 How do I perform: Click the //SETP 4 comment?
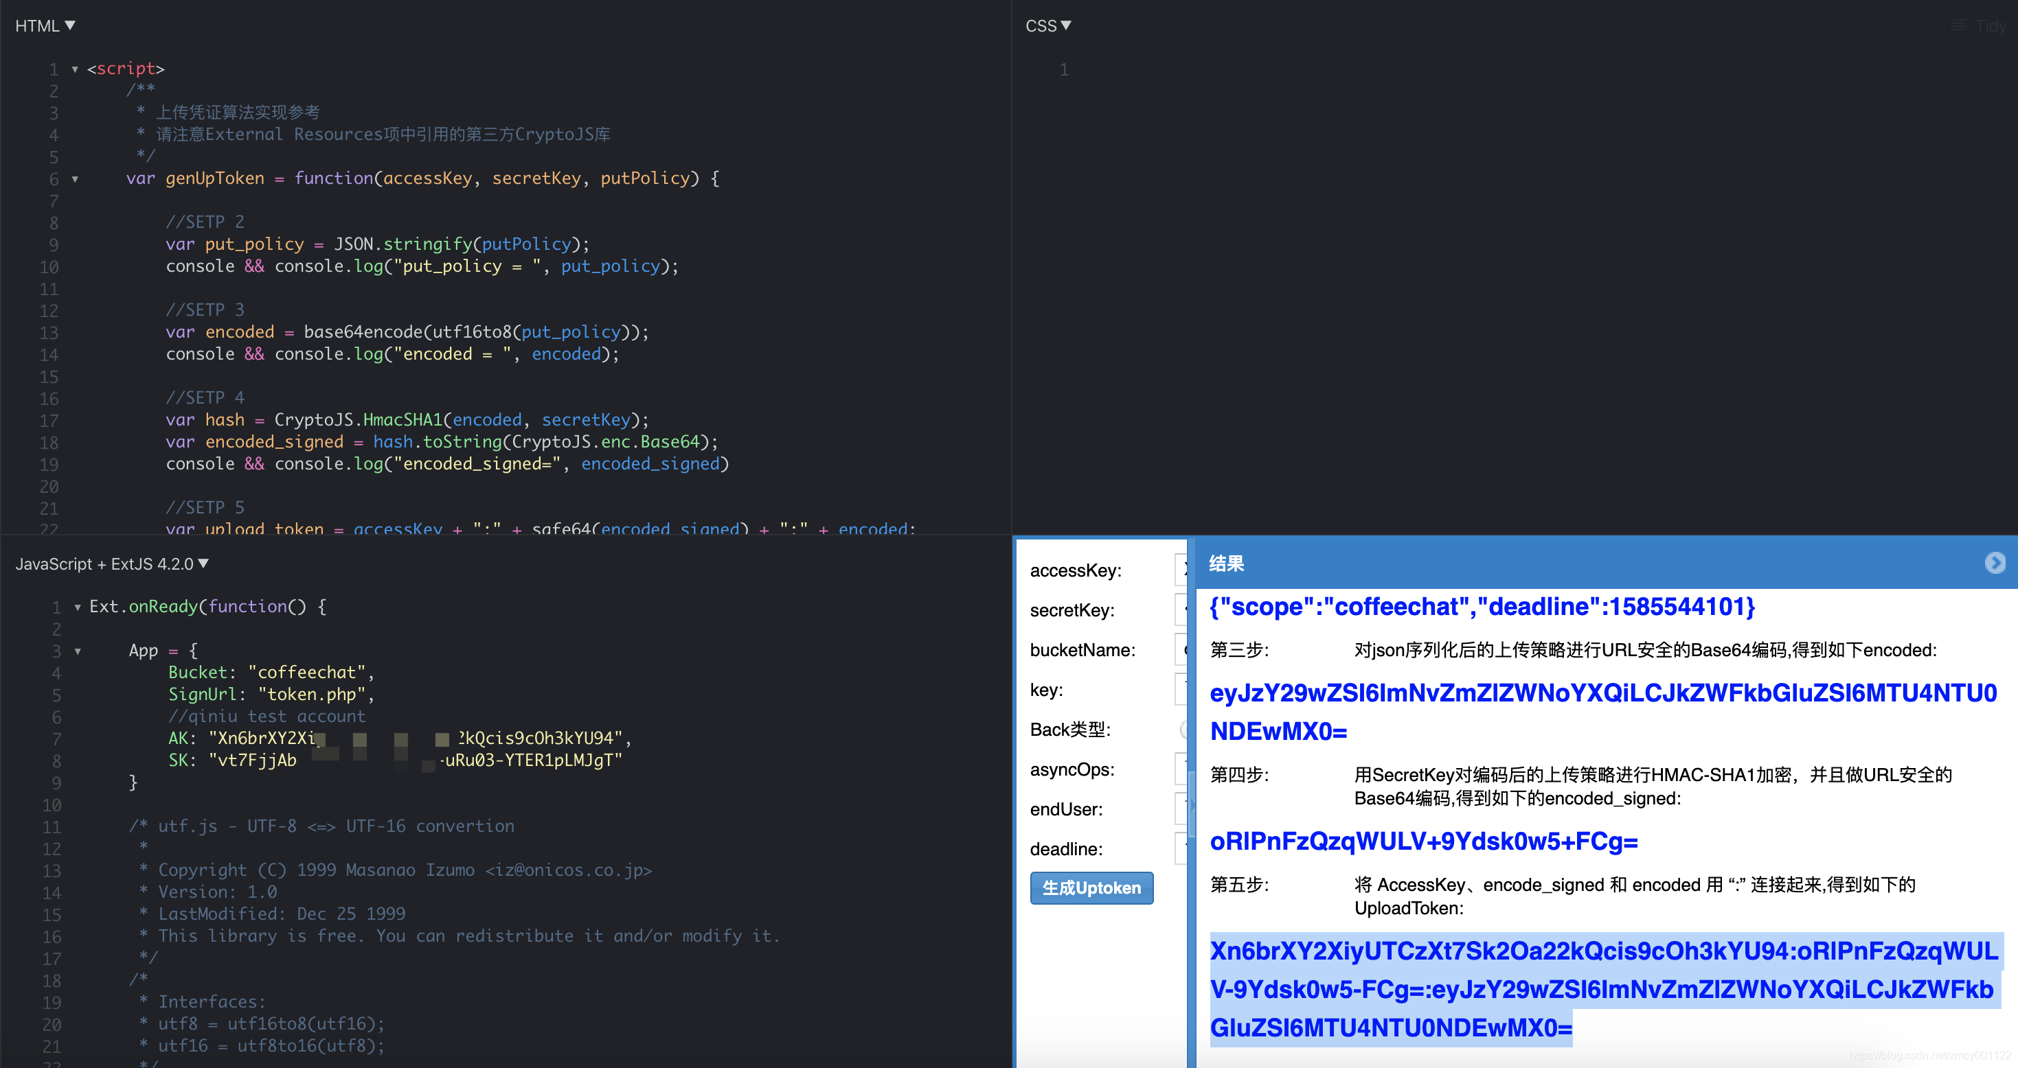tap(205, 398)
